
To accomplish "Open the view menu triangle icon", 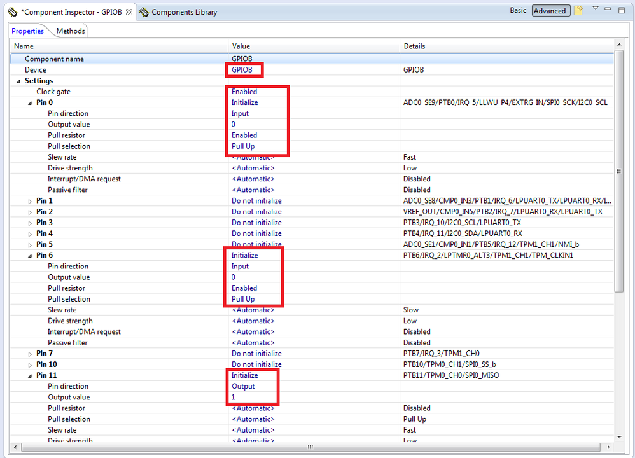I will 596,8.
